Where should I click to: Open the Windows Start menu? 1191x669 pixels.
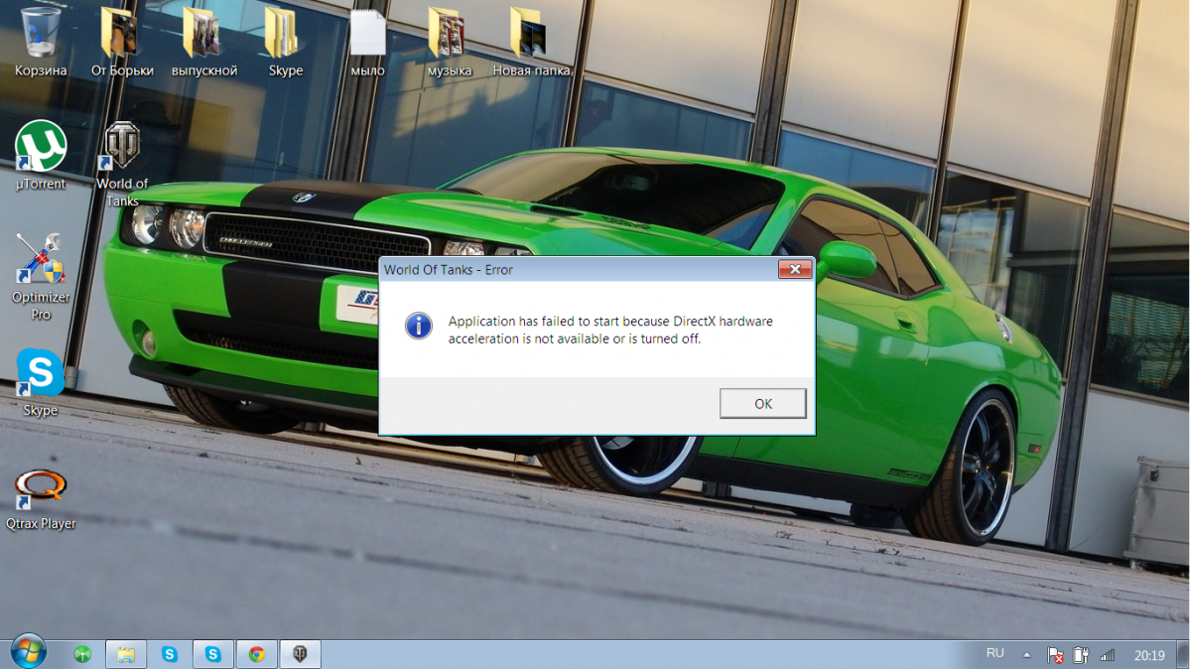[27, 653]
